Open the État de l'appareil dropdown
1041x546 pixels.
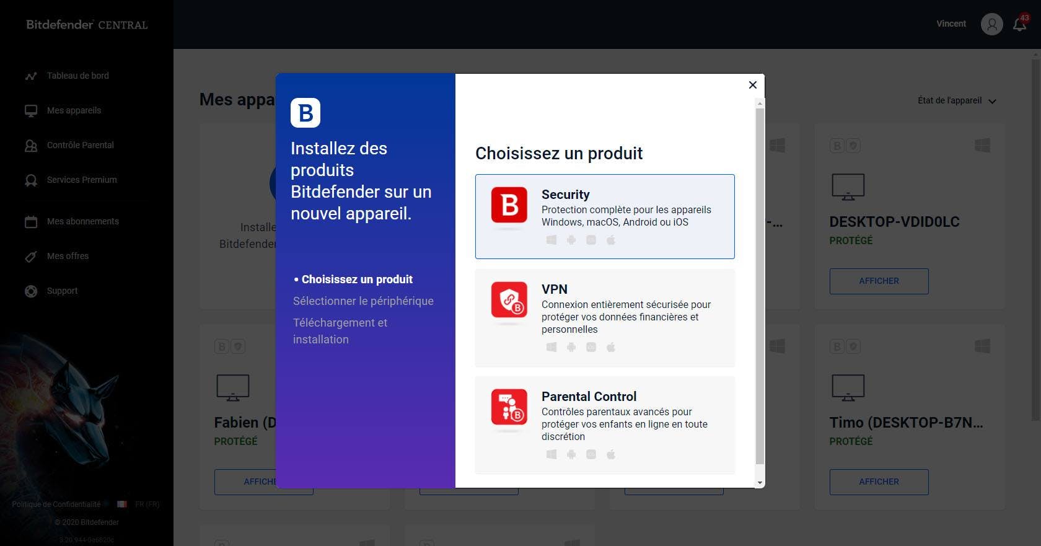(x=957, y=100)
